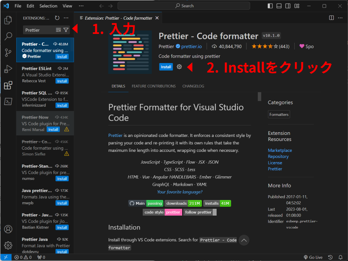Follow 'Your favorite language?' link
The width and height of the screenshot is (348, 261).
(x=180, y=192)
